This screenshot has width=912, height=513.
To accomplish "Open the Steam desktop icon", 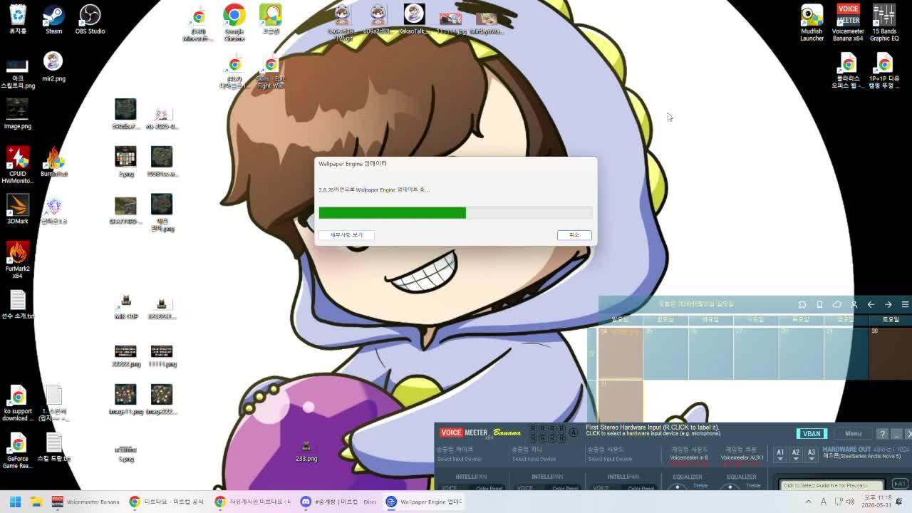I will pyautogui.click(x=53, y=19).
